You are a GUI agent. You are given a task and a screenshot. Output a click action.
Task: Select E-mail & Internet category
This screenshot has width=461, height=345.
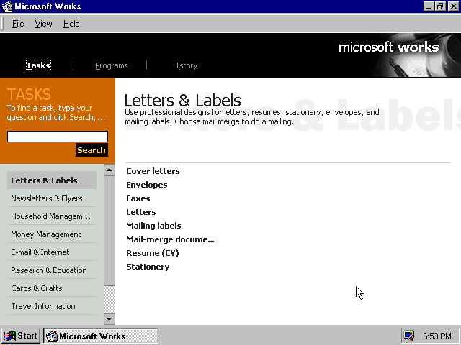pyautogui.click(x=52, y=252)
